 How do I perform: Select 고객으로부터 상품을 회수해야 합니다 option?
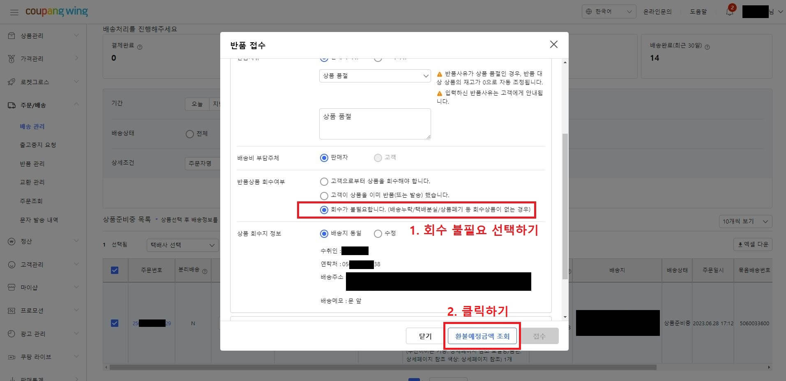coord(324,181)
